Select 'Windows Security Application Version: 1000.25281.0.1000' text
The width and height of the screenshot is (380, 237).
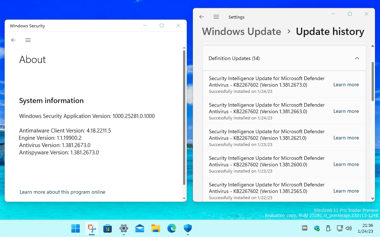click(x=87, y=116)
